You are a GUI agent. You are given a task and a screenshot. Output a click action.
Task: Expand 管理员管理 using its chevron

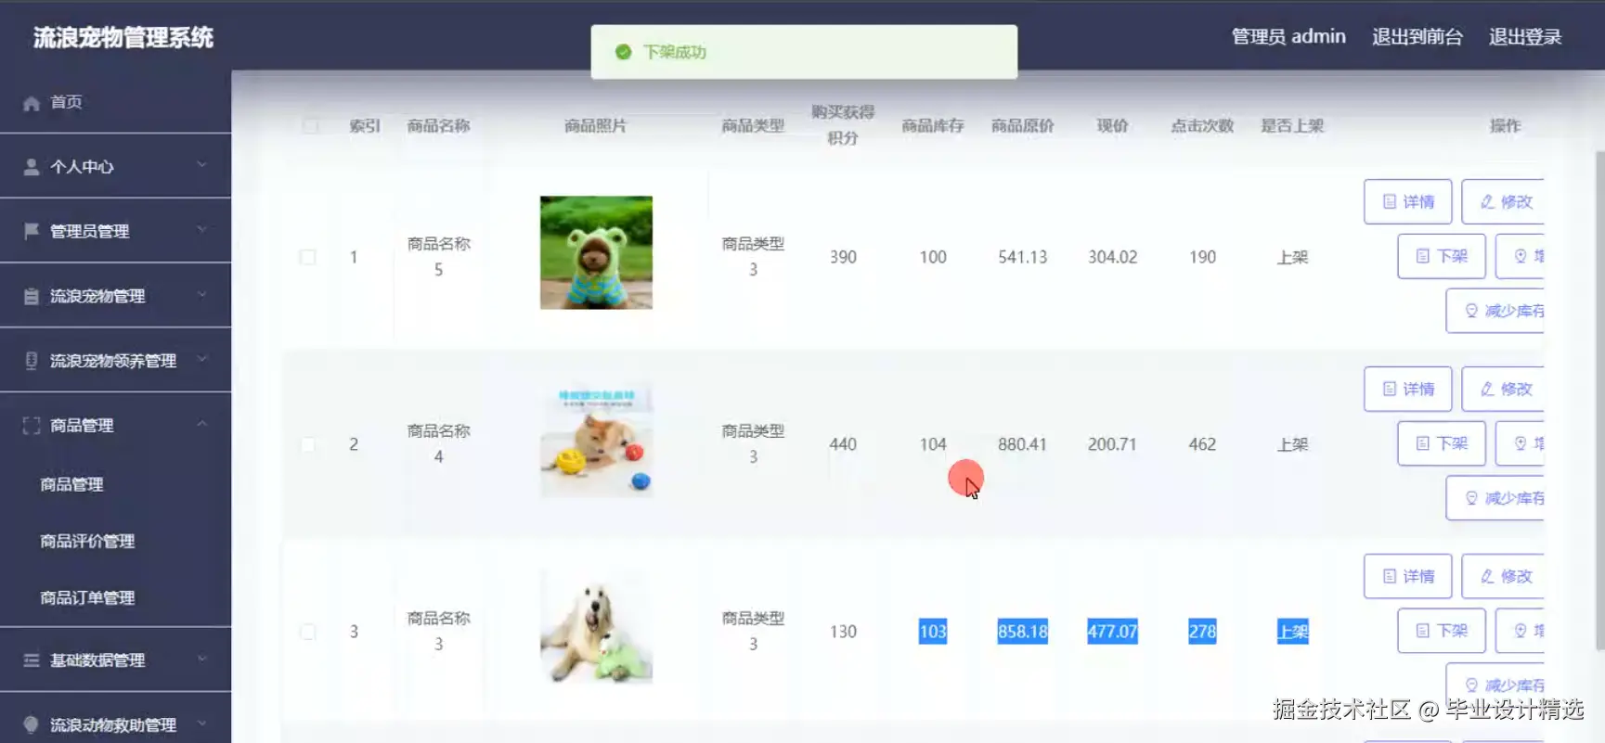pyautogui.click(x=201, y=229)
